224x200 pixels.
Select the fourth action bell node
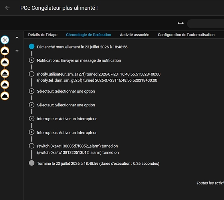(5, 84)
